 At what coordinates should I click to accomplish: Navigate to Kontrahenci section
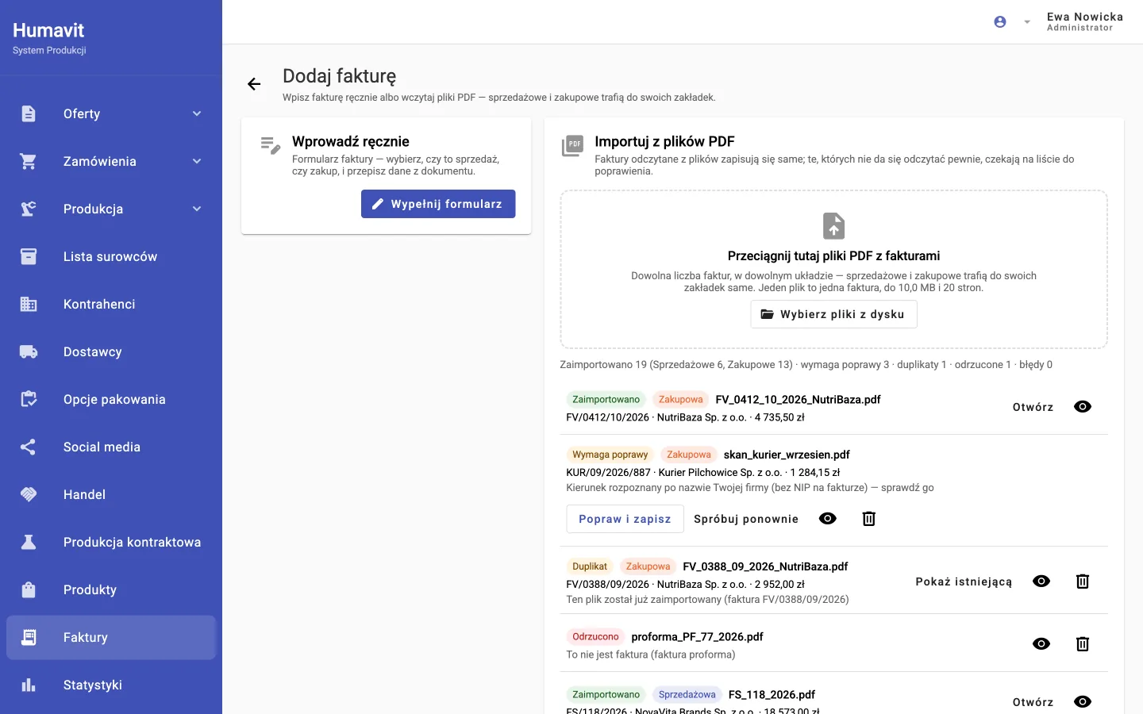[x=111, y=304]
